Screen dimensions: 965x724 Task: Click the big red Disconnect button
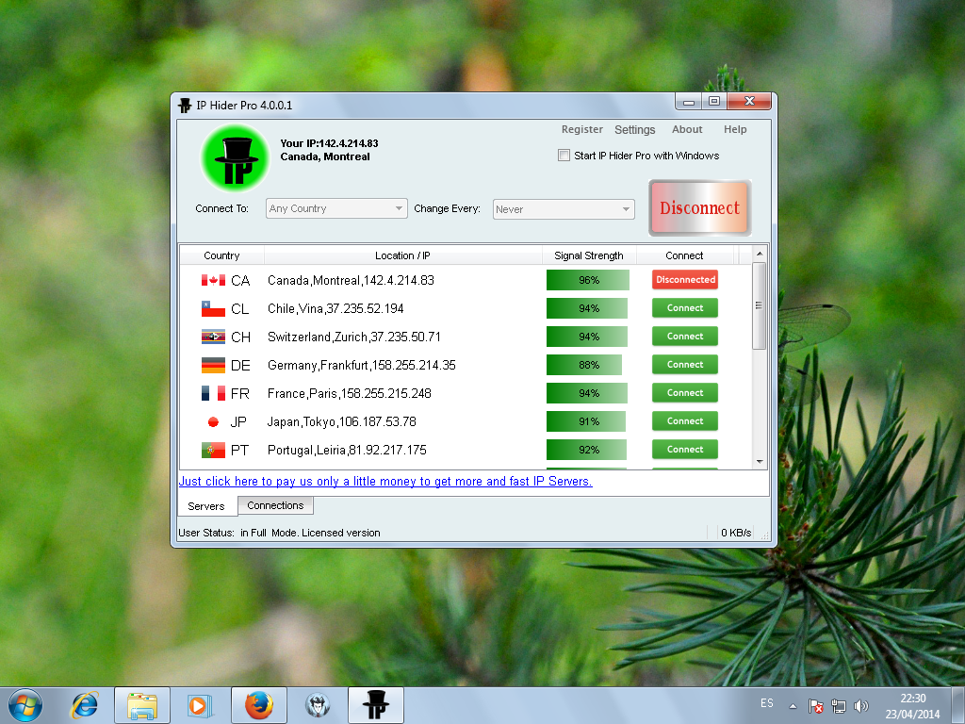click(x=700, y=208)
